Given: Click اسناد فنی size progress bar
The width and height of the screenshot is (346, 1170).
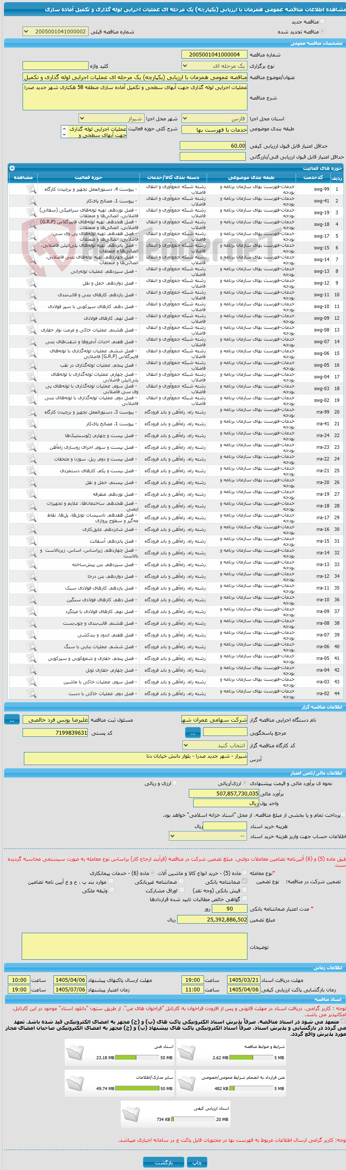Looking at the screenshot, I should click(137, 1057).
